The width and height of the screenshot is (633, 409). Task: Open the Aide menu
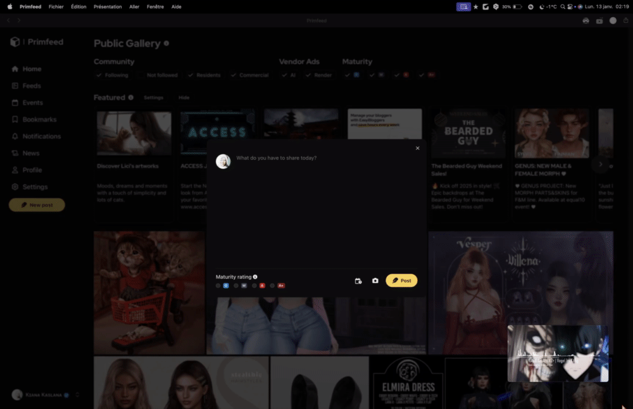[177, 6]
